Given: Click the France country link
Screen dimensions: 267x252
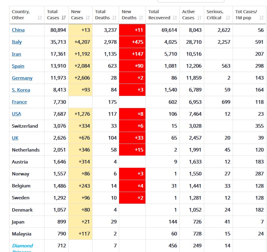Looking at the screenshot, I should (19, 102).
